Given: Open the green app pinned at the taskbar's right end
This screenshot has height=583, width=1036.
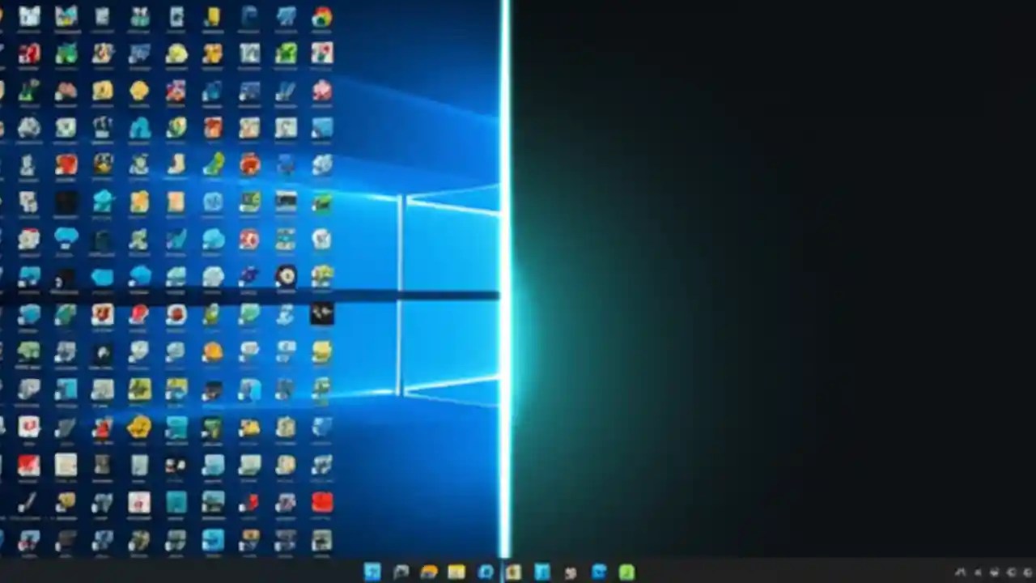Looking at the screenshot, I should 627,572.
